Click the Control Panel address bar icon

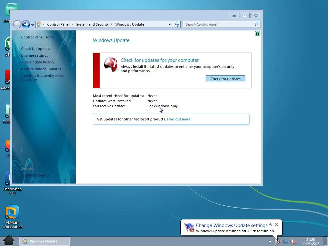coord(38,24)
